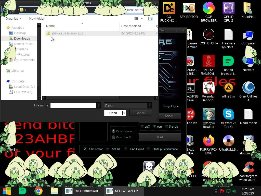Select Virus Fixer Pc radio button

(x=113, y=137)
